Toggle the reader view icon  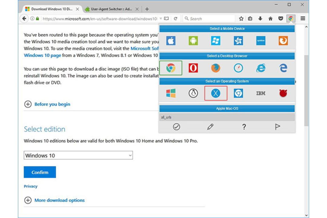tap(166, 18)
